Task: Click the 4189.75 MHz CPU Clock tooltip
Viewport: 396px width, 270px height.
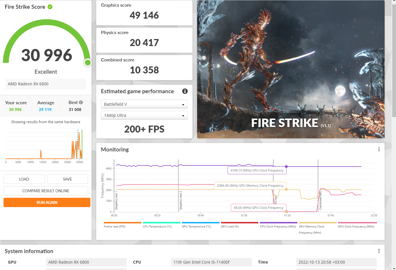Action: [257, 170]
